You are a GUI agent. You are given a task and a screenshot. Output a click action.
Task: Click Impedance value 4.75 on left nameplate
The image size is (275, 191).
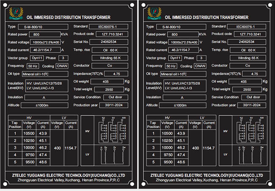(116, 74)
